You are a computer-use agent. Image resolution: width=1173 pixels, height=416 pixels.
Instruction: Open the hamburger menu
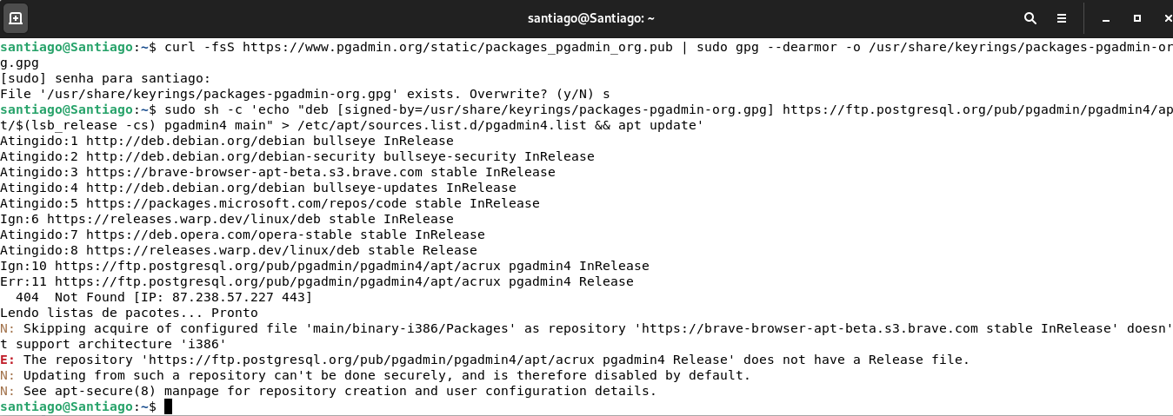(1061, 17)
